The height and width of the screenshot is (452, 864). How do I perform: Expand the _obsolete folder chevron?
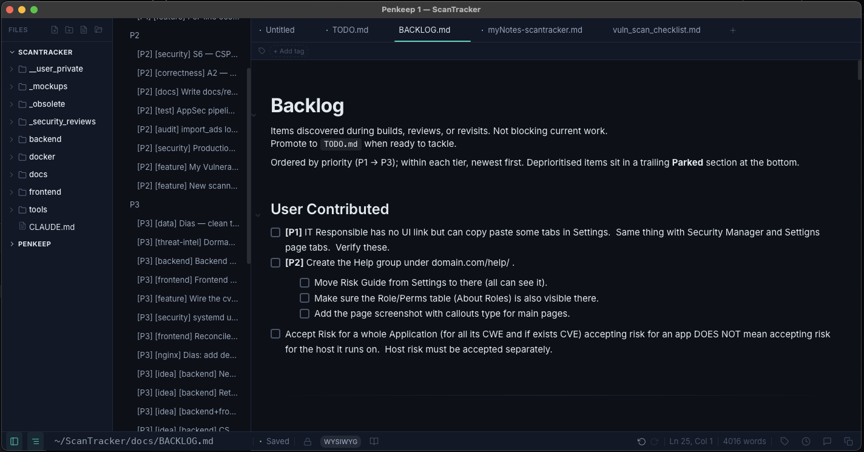point(12,104)
